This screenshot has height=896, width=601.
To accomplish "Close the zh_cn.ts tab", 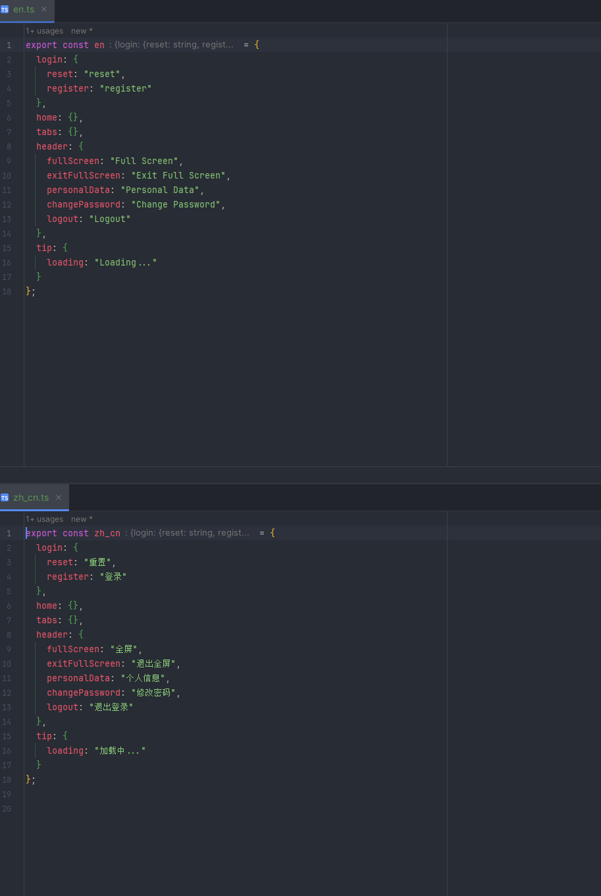I will (59, 498).
